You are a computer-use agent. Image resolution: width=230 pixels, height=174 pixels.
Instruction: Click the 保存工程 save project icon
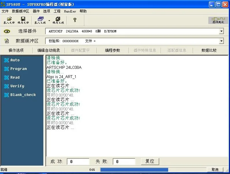58,20
